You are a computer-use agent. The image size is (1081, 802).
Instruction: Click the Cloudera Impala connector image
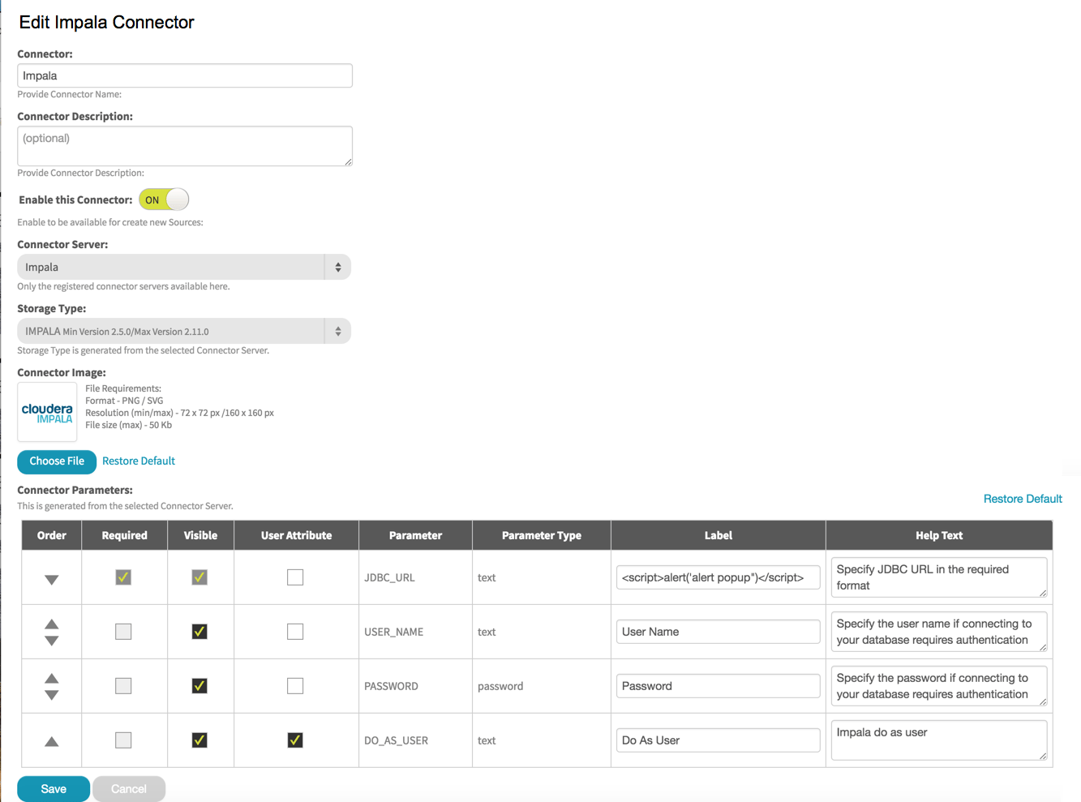click(x=47, y=413)
